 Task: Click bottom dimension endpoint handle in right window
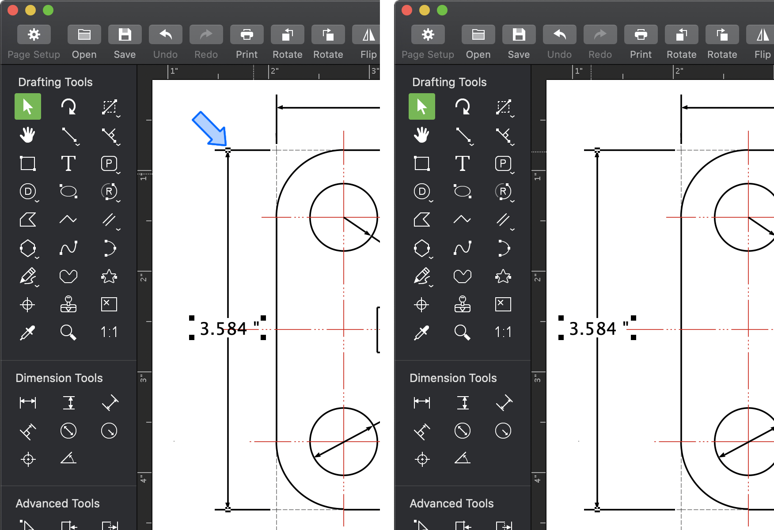click(x=597, y=509)
